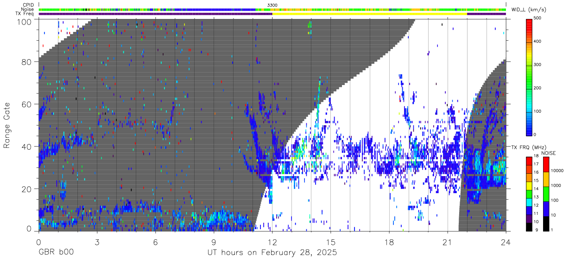
Task: Click the yellow section of the TX Freq bar
Action: [369, 14]
